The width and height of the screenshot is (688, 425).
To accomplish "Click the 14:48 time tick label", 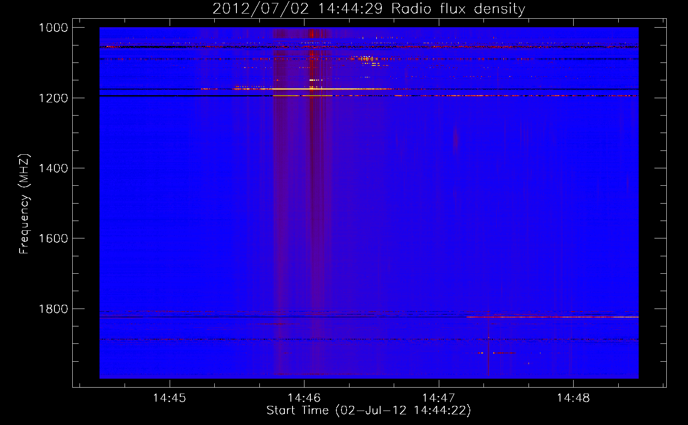I will (573, 398).
